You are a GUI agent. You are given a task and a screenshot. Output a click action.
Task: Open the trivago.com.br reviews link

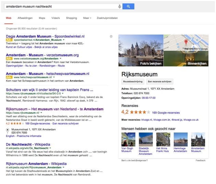(162, 120)
